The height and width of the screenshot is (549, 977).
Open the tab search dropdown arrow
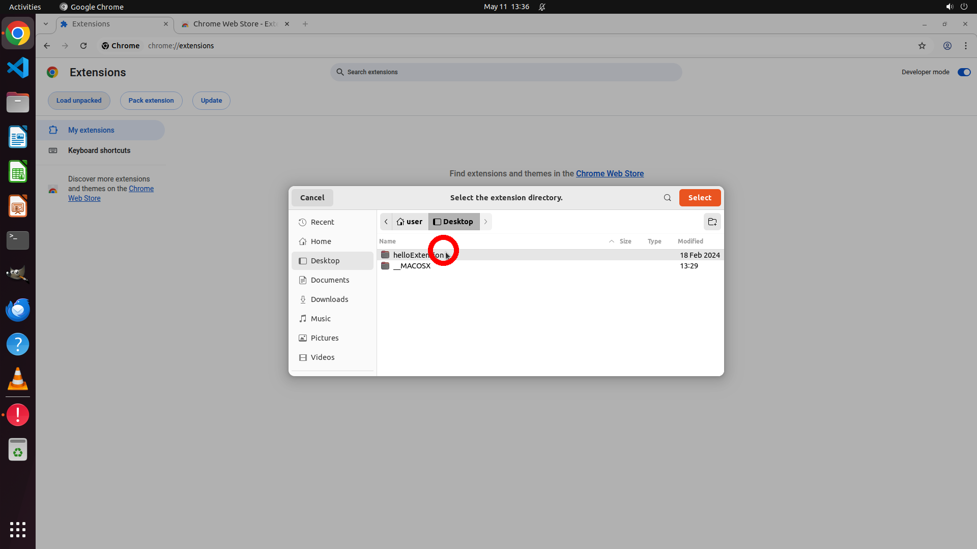click(x=46, y=24)
